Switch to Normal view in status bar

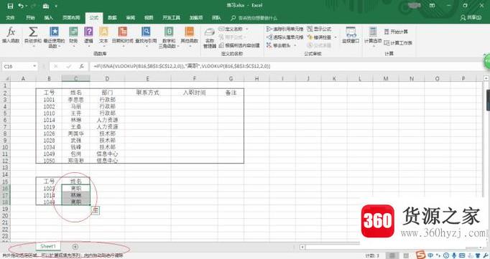392,255
